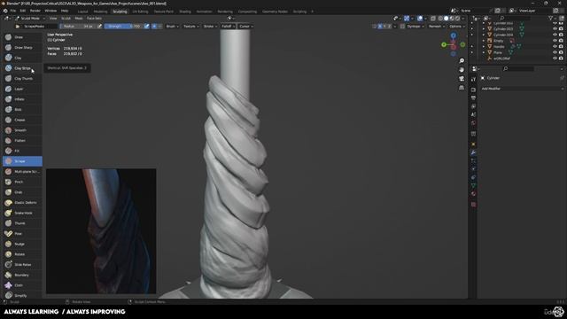
Task: Select the Layer brush
Action: [22, 89]
